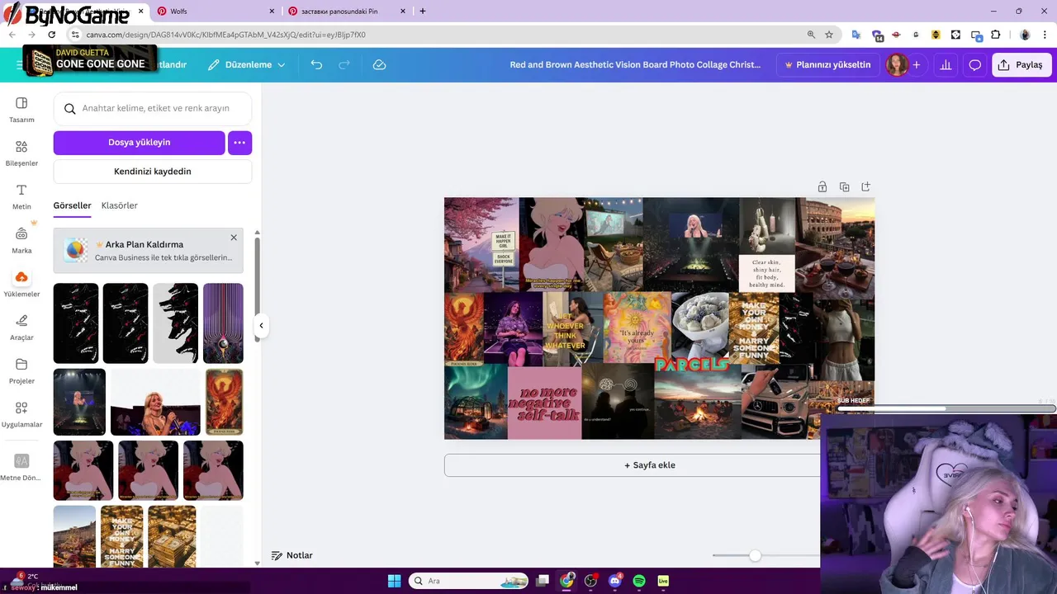Select the purple striped upload thumbnail
1057x594 pixels.
pos(223,323)
